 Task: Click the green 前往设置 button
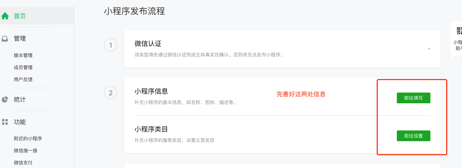pyautogui.click(x=413, y=136)
